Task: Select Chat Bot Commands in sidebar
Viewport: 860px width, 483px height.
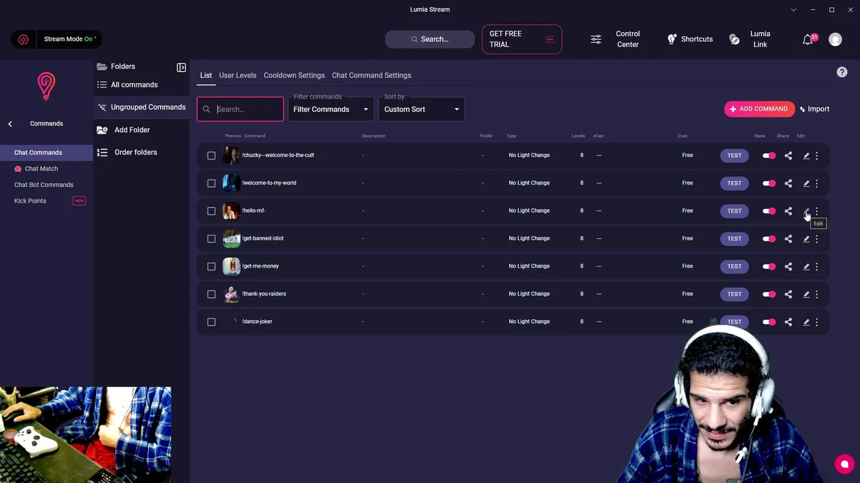Action: coord(44,184)
